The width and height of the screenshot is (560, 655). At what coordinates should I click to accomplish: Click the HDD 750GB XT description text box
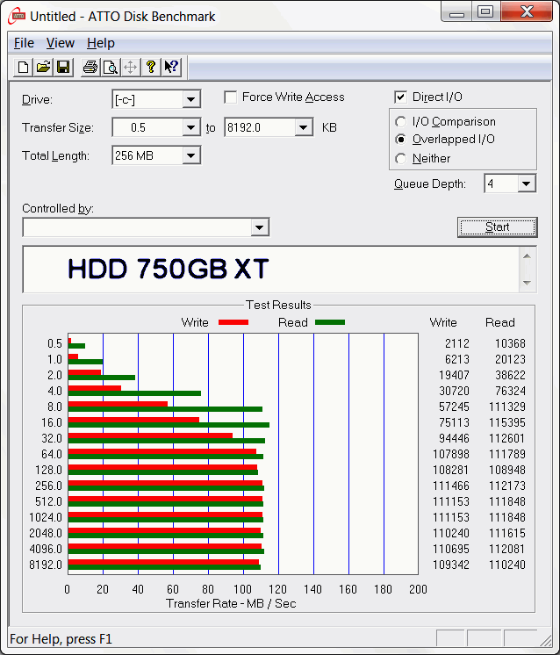pos(271,270)
